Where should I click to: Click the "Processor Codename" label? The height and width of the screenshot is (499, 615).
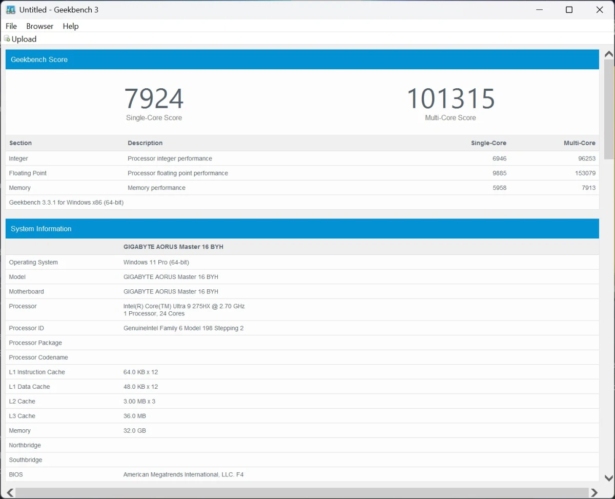point(38,357)
